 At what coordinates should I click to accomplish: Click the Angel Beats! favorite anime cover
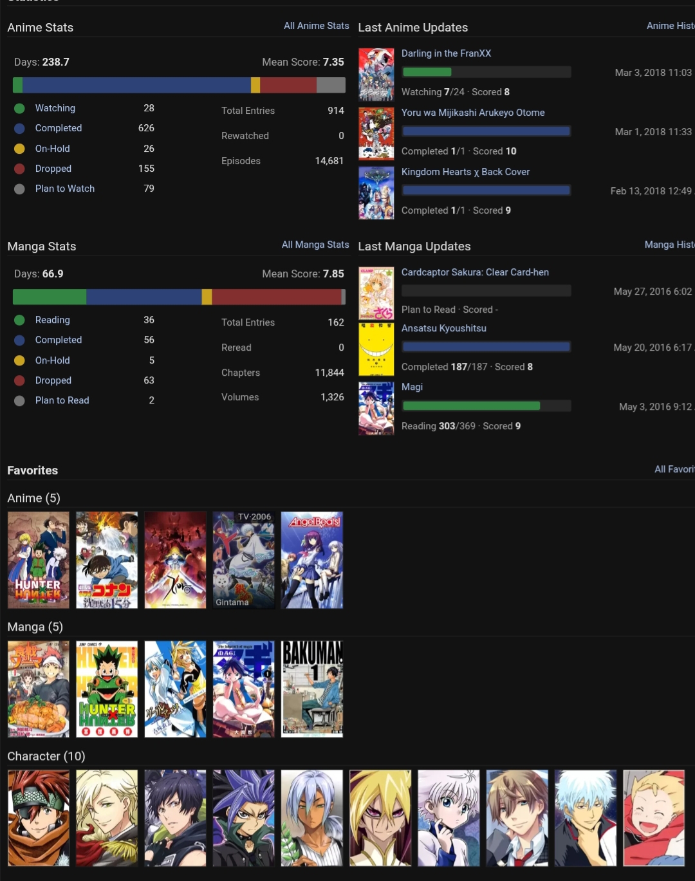click(x=311, y=560)
